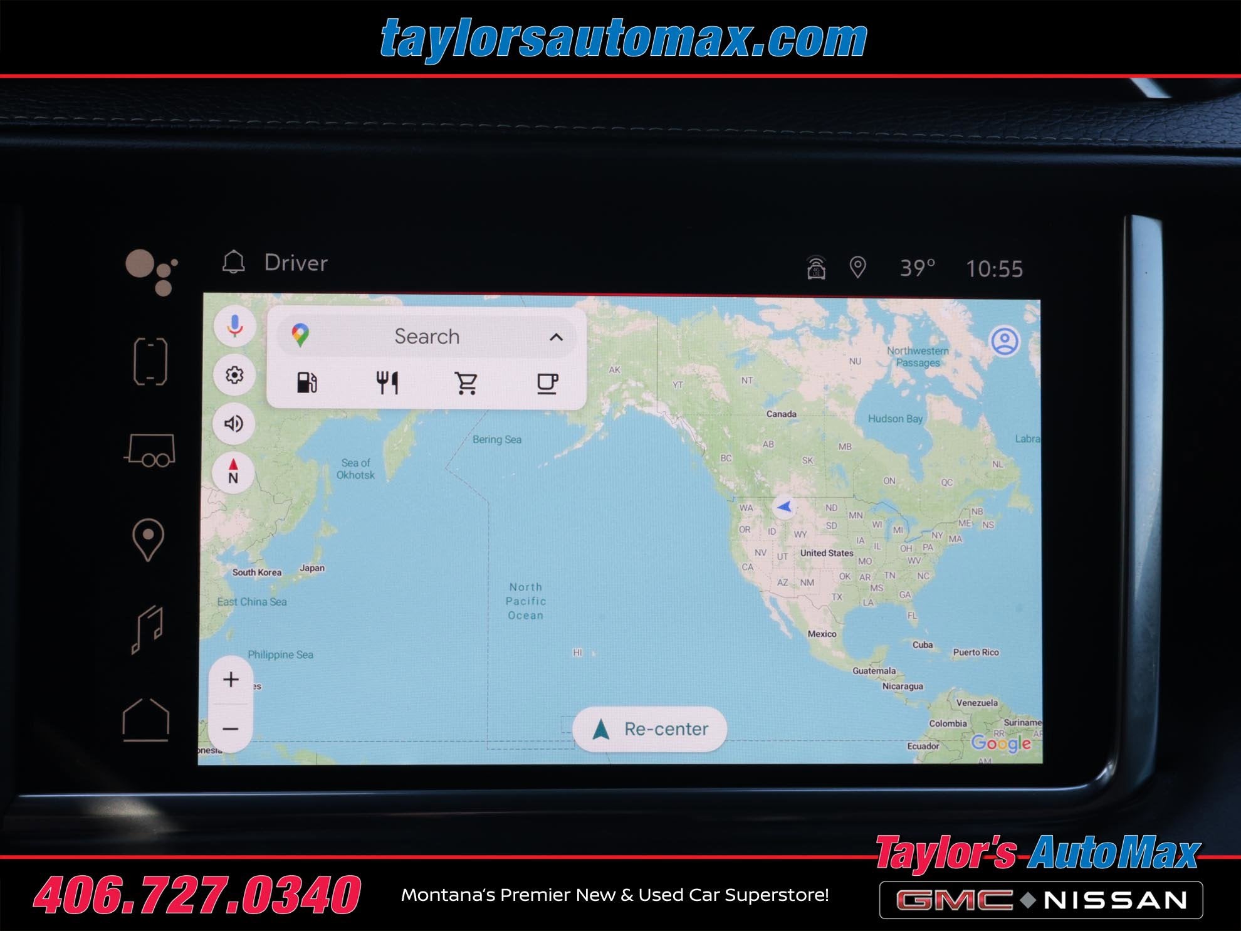Open Google Maps settings gear

(234, 375)
